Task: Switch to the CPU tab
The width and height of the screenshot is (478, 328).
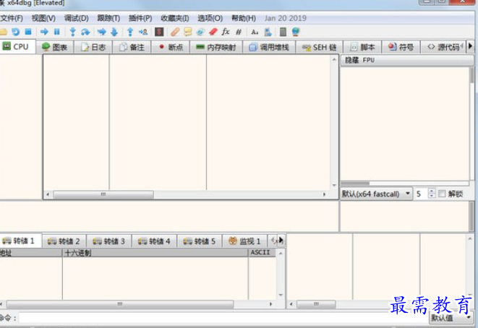Action: (x=17, y=47)
